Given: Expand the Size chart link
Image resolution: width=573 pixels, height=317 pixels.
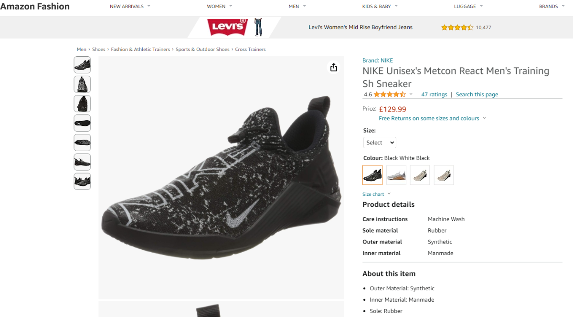Looking at the screenshot, I should pos(376,194).
